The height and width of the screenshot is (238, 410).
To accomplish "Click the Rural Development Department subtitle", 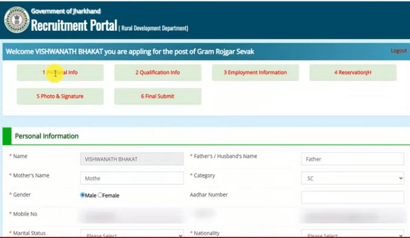I will click(x=153, y=28).
